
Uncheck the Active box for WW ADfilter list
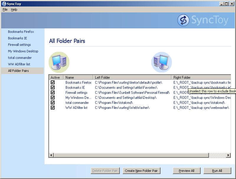(x=53, y=108)
